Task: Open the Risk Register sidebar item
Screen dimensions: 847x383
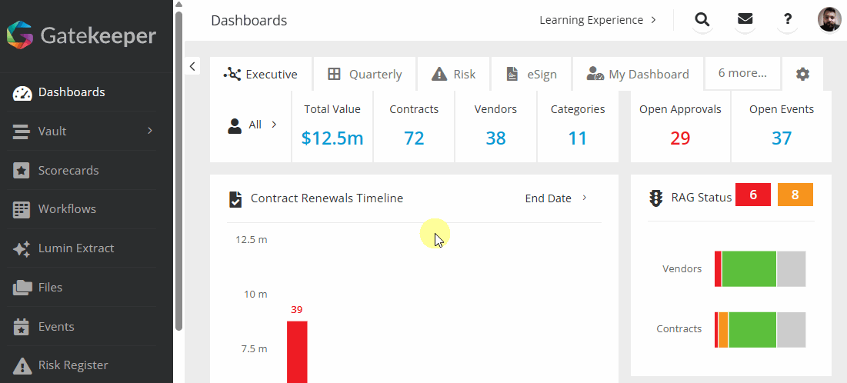Action: tap(73, 365)
